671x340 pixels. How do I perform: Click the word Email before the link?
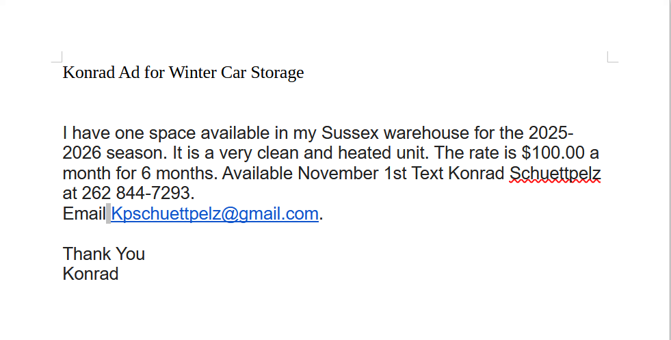pyautogui.click(x=83, y=214)
